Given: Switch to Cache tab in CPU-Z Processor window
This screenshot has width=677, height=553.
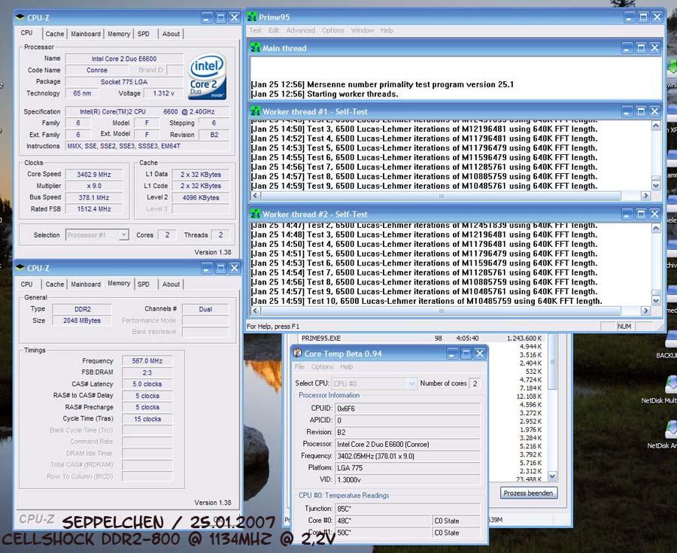Looking at the screenshot, I should (55, 34).
